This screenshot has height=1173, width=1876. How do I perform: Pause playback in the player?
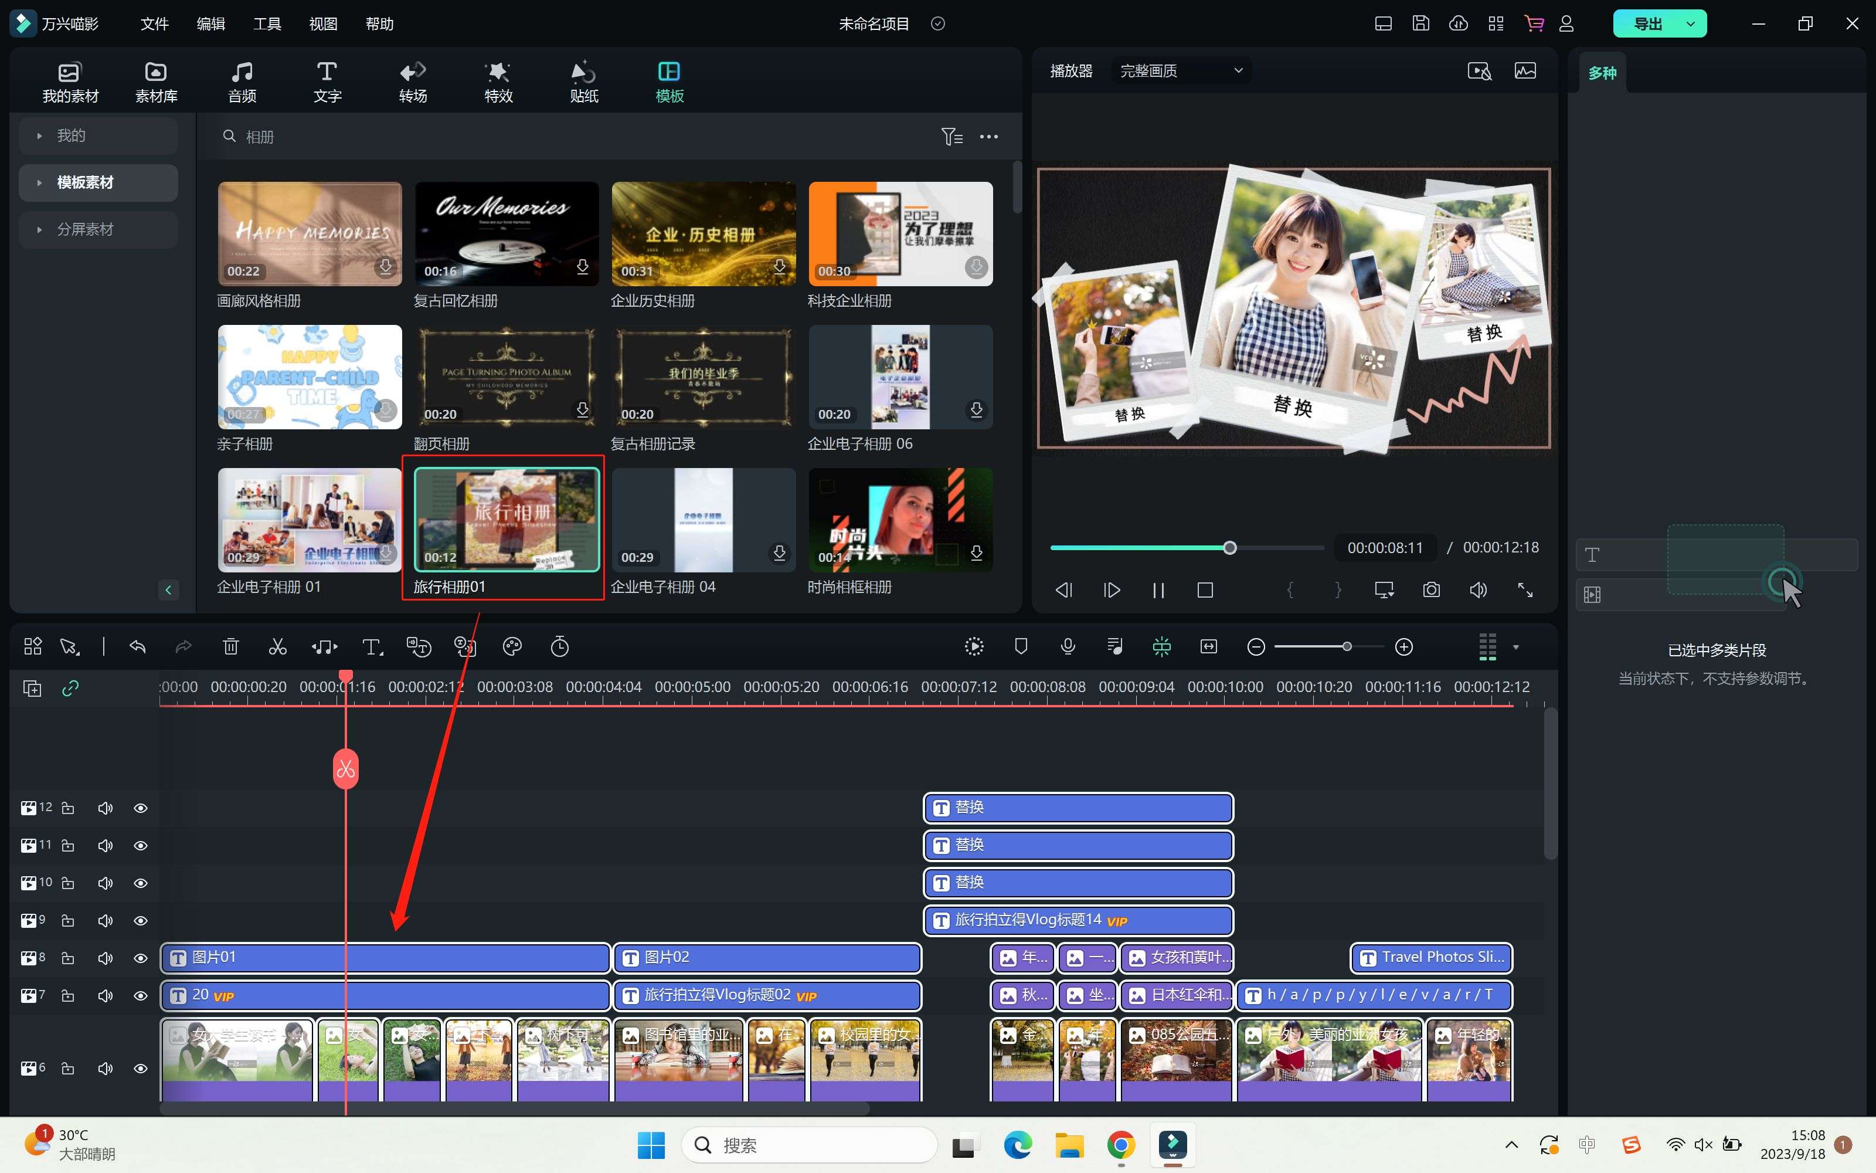tap(1158, 591)
